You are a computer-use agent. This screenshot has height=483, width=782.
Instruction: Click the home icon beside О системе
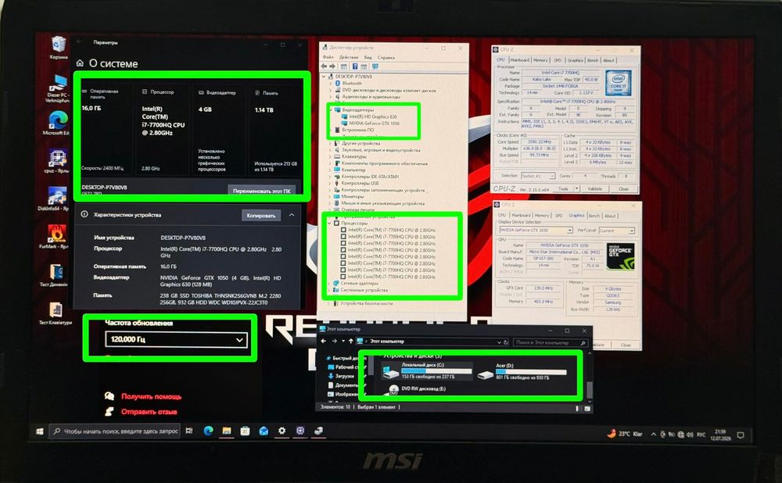(x=80, y=63)
